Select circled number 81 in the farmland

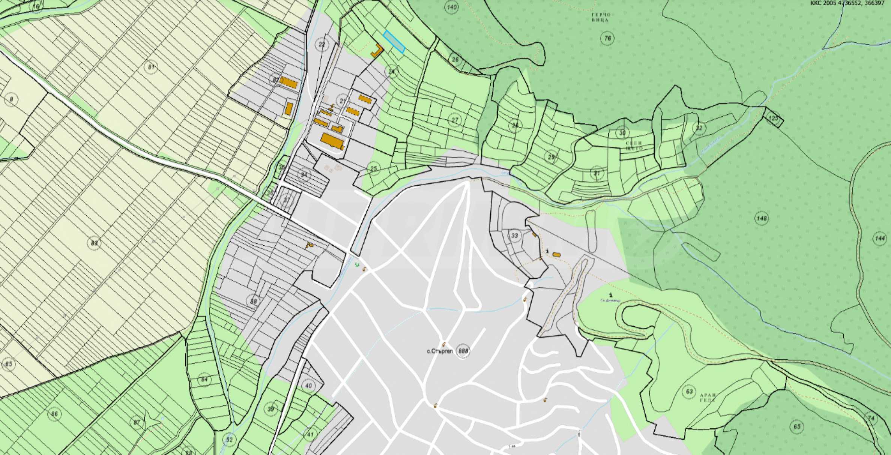151,67
